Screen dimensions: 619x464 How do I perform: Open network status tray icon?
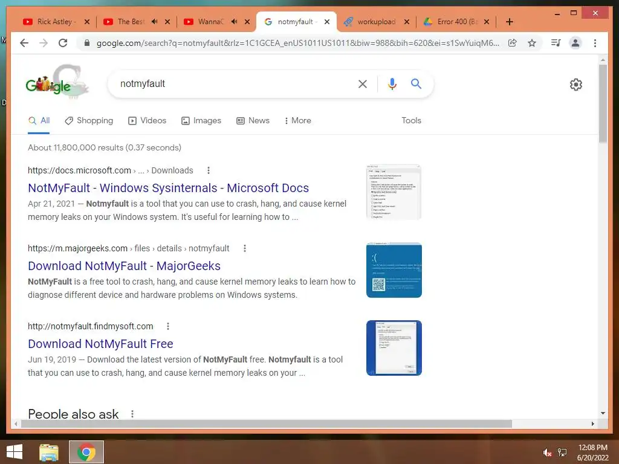562,453
